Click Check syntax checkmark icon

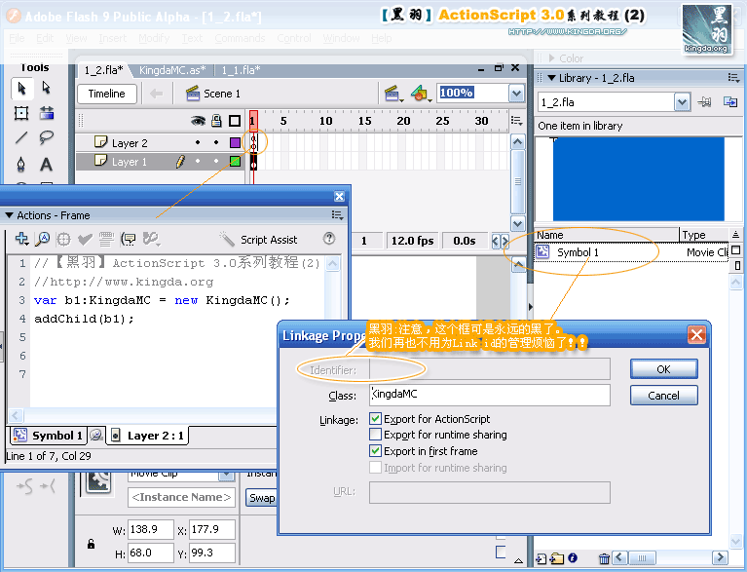coord(85,240)
